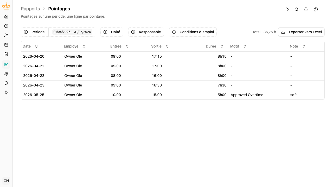This screenshot has height=187, width=333.
Task: Open the employees people icon
Action: tap(6, 35)
